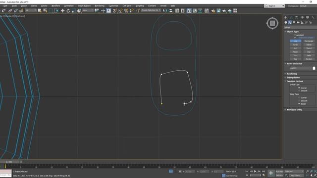Click the Section shape button
Viewport: 317px width, 178px height.
coord(309,59)
